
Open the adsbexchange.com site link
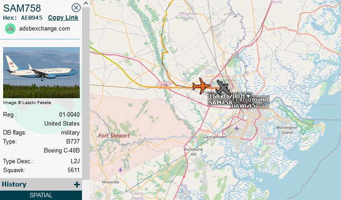click(x=44, y=29)
